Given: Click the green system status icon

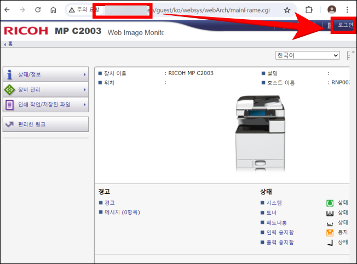Looking at the screenshot, I should tap(330, 203).
